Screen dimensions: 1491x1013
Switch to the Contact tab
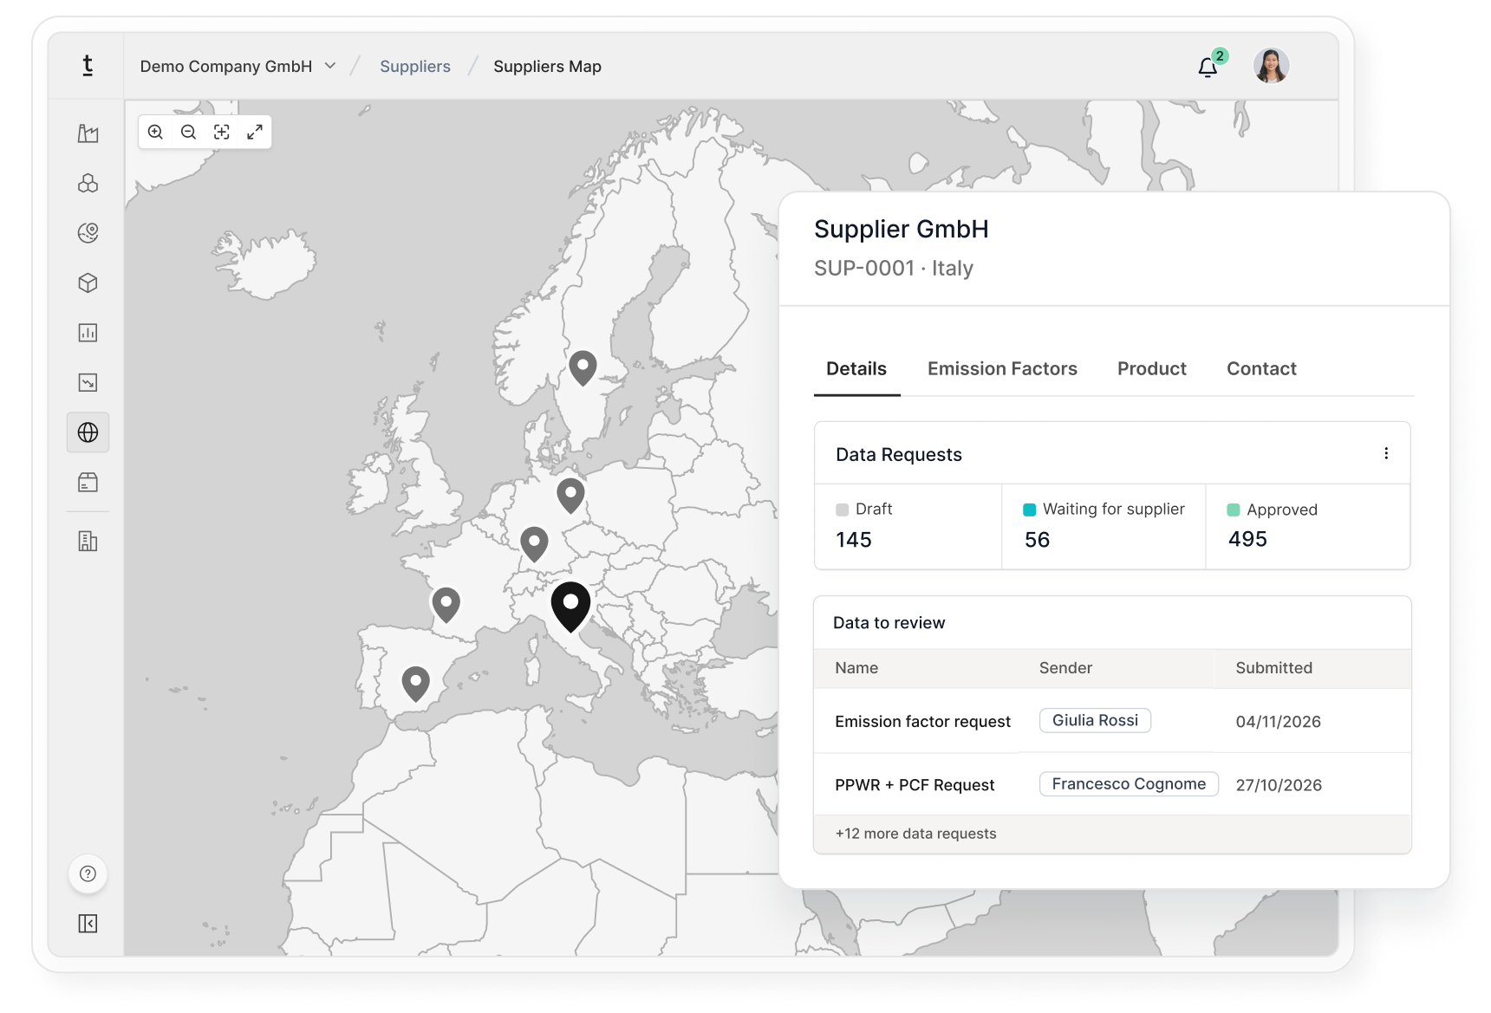click(1261, 369)
